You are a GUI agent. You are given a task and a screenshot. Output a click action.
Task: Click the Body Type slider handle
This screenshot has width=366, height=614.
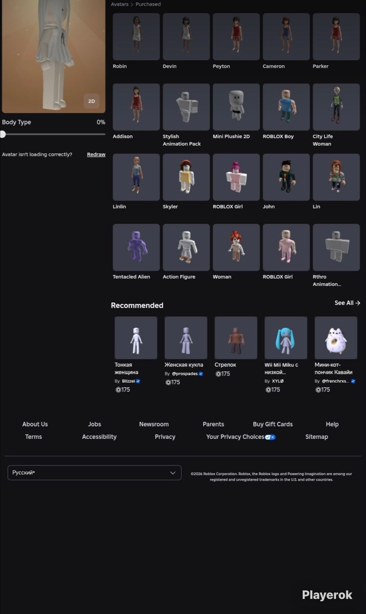click(x=3, y=134)
